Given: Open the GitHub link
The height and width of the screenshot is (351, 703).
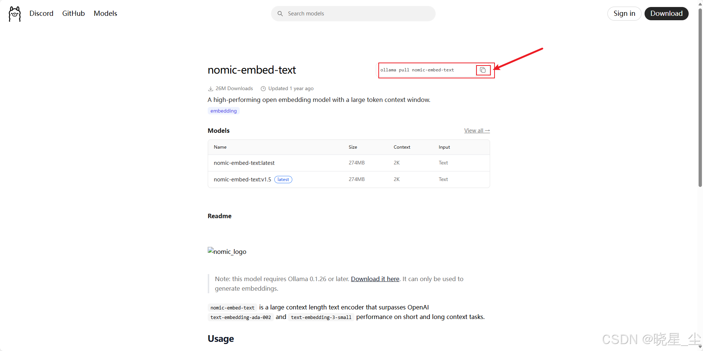Looking at the screenshot, I should pos(74,14).
